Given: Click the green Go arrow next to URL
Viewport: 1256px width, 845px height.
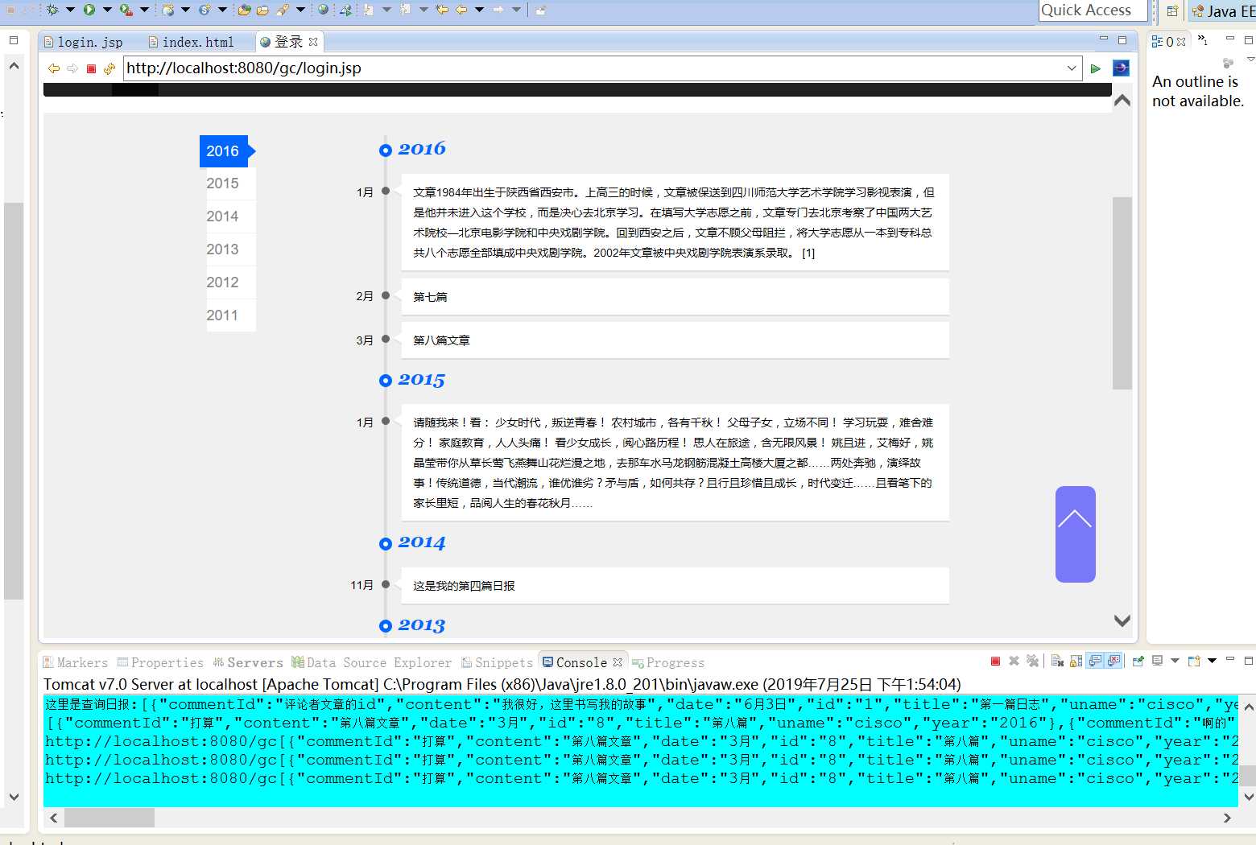Looking at the screenshot, I should point(1095,68).
